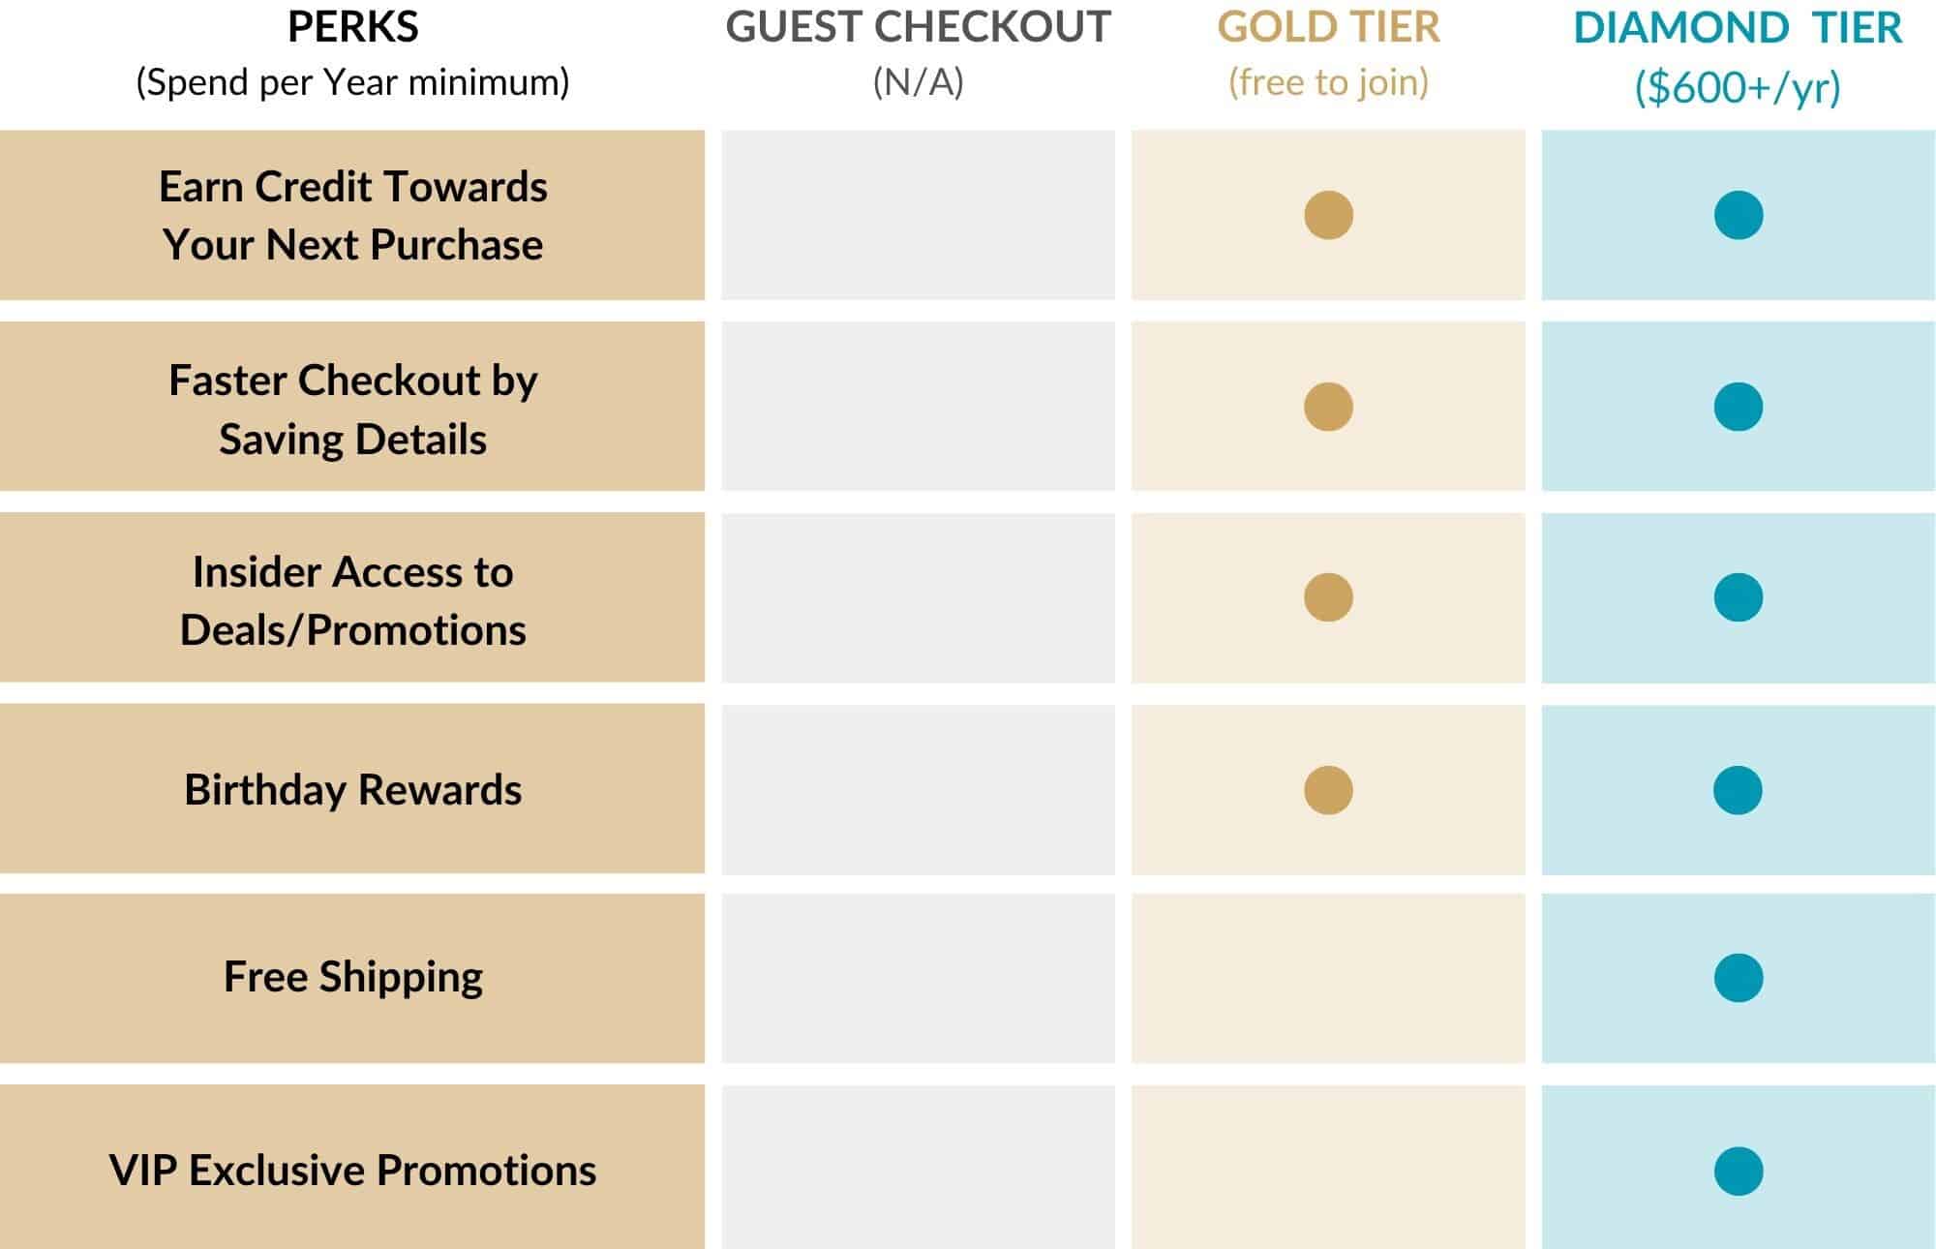Click Gold Tier dot for Birthday Rewards
This screenshot has width=1936, height=1249.
(x=1328, y=790)
